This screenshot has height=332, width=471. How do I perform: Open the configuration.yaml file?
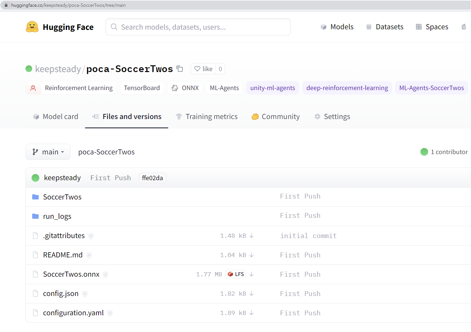pyautogui.click(x=73, y=313)
